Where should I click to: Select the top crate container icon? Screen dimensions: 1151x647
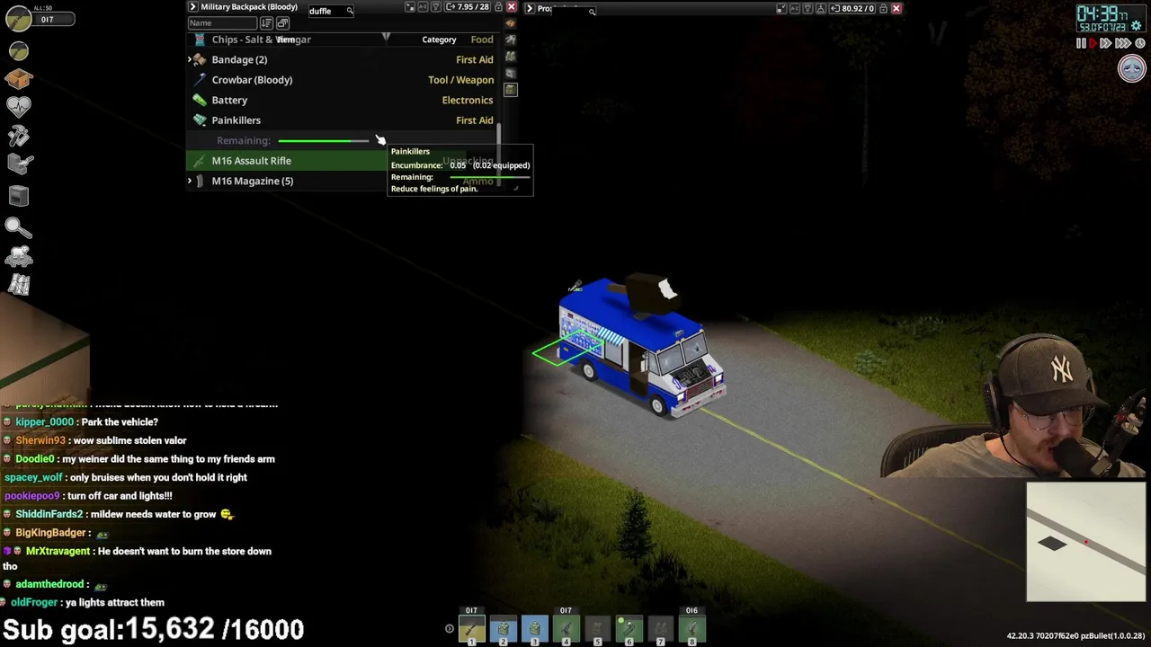(511, 23)
